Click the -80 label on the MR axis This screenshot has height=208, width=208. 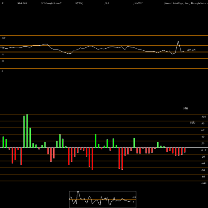tap(203, 177)
